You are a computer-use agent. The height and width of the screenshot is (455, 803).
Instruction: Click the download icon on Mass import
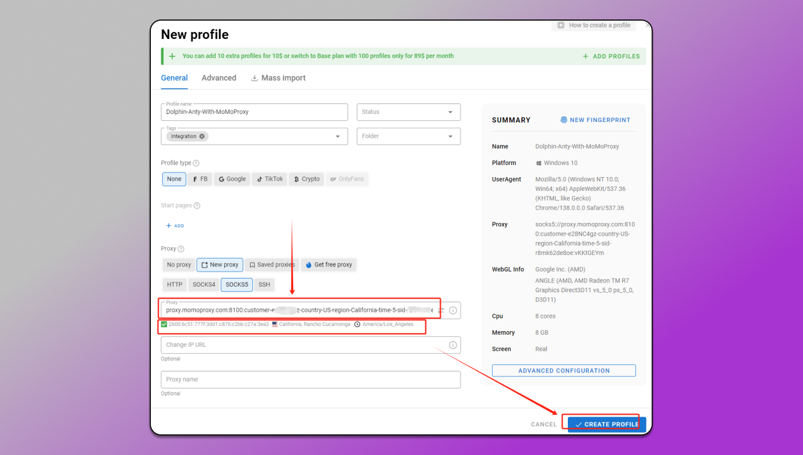click(254, 78)
